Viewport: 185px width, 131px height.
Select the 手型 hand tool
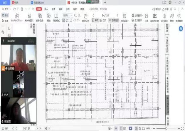click(x=5, y=15)
